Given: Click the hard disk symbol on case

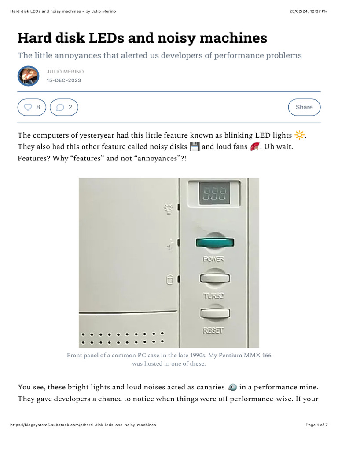Looking at the screenshot, I should pyautogui.click(x=169, y=280).
